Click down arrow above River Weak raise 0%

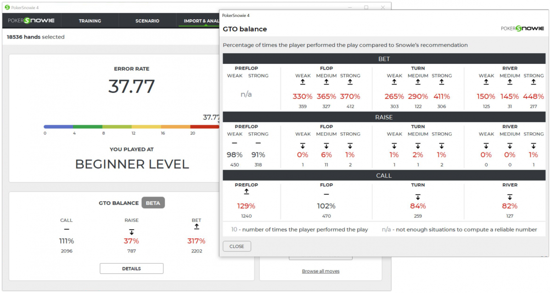[x=486, y=145]
